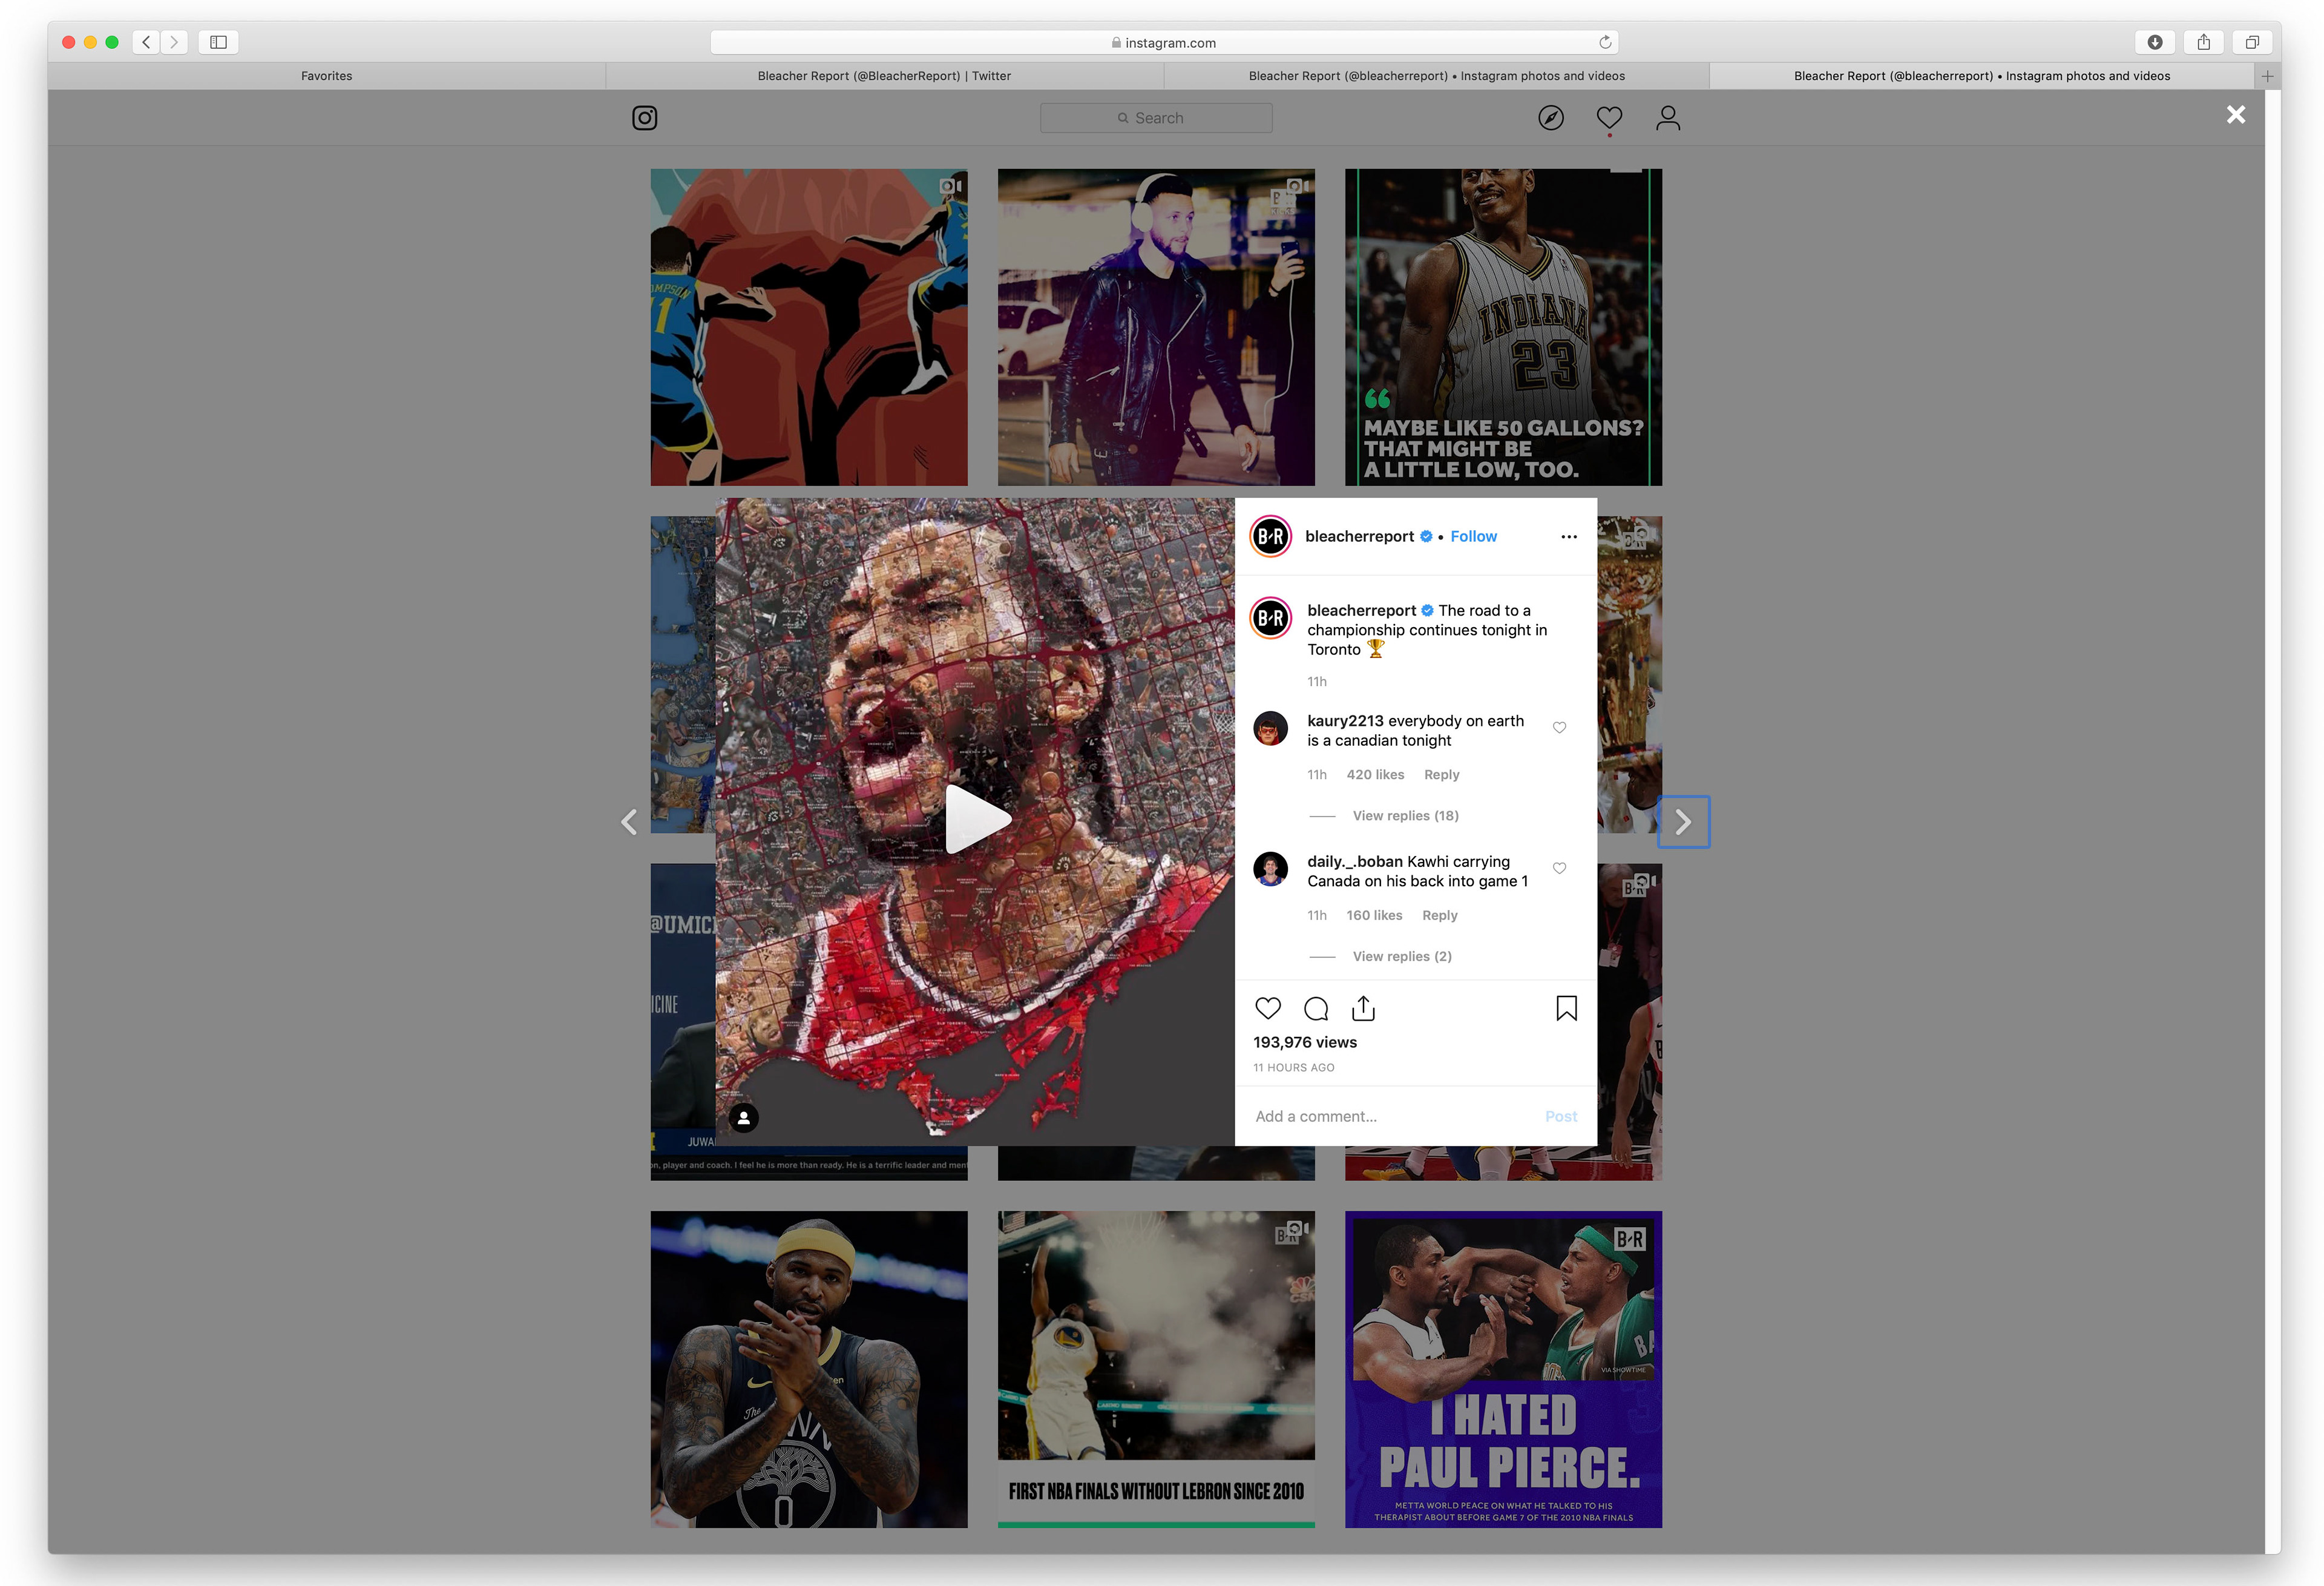Show all tabs overview in Safari

pyautogui.click(x=2252, y=42)
